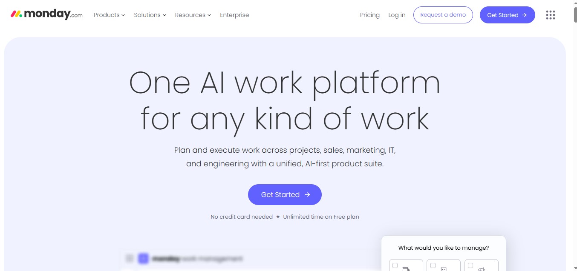Click the first category icon in the manage card
The width and height of the screenshot is (577, 271).
click(406, 269)
